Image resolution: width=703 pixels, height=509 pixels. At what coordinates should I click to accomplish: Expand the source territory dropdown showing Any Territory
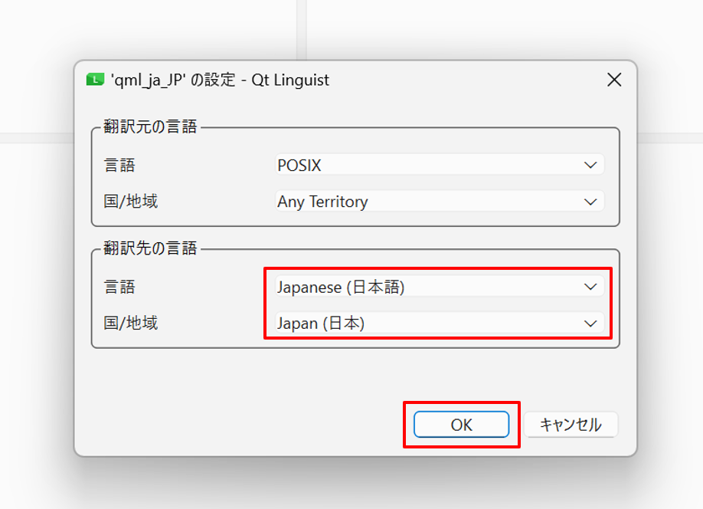point(429,202)
